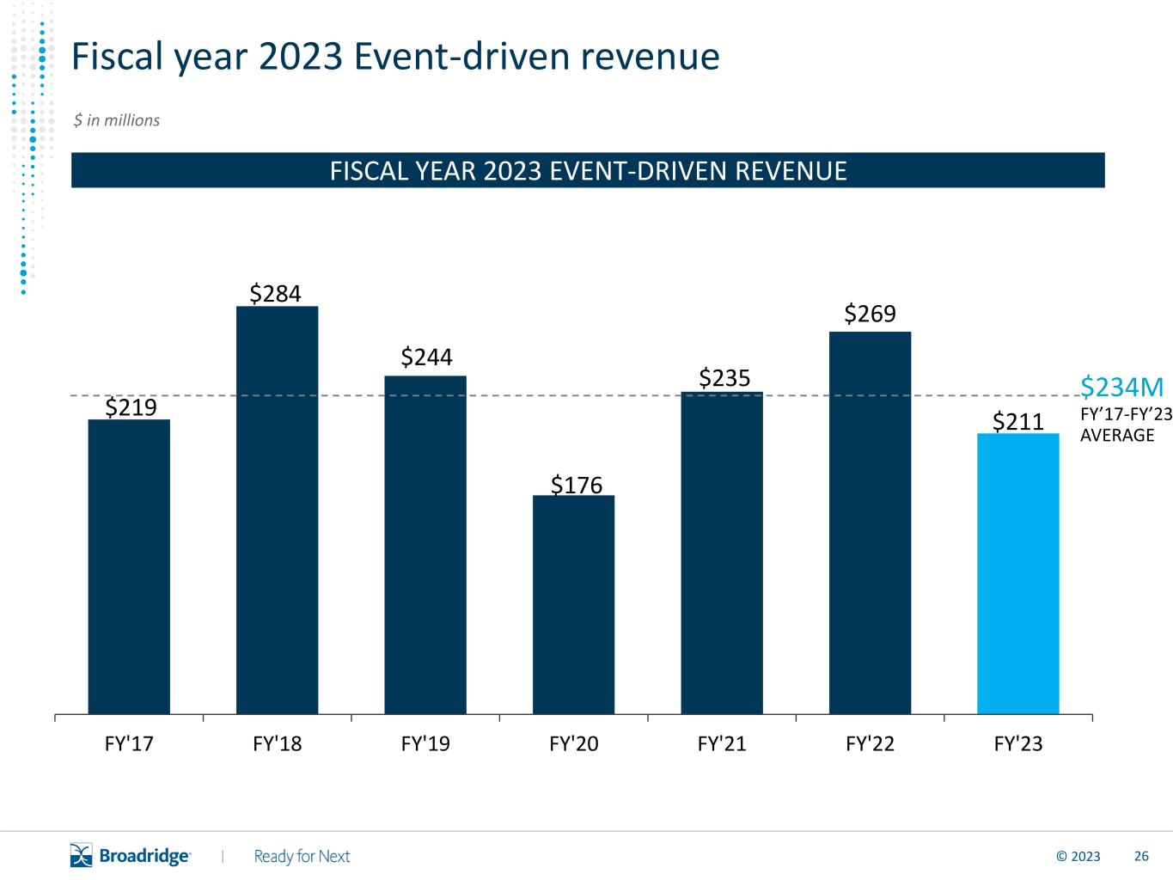Image resolution: width=1173 pixels, height=880 pixels.
Task: Select the slide title 'Fiscal year 2023 Event-driven revenue'
Action: tap(395, 57)
